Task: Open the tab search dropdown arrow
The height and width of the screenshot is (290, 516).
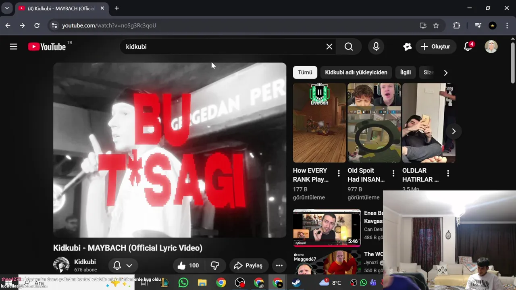Action: [7, 8]
